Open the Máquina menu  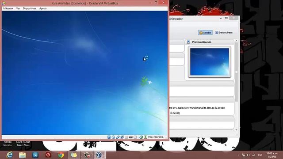coord(8,8)
